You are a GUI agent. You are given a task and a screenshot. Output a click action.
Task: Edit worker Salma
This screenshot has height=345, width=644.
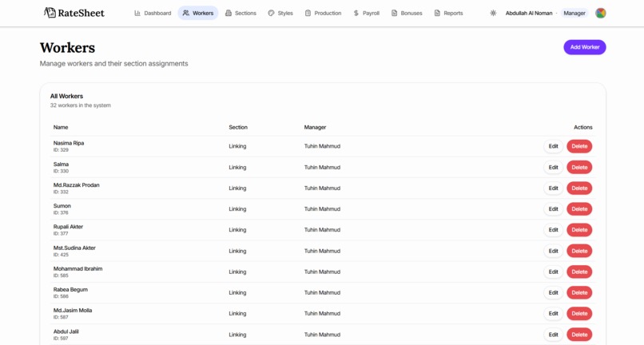pos(553,167)
